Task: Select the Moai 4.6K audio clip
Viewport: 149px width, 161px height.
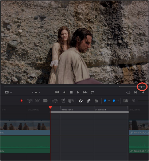Action: [x=139, y=144]
